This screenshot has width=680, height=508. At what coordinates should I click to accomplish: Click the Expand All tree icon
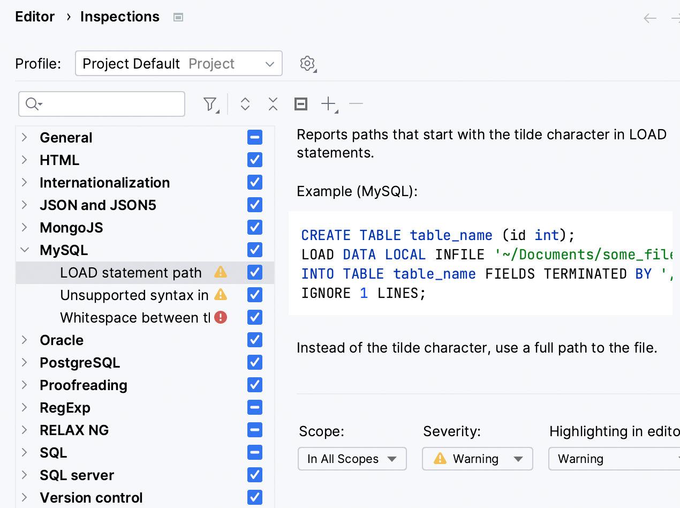point(245,104)
